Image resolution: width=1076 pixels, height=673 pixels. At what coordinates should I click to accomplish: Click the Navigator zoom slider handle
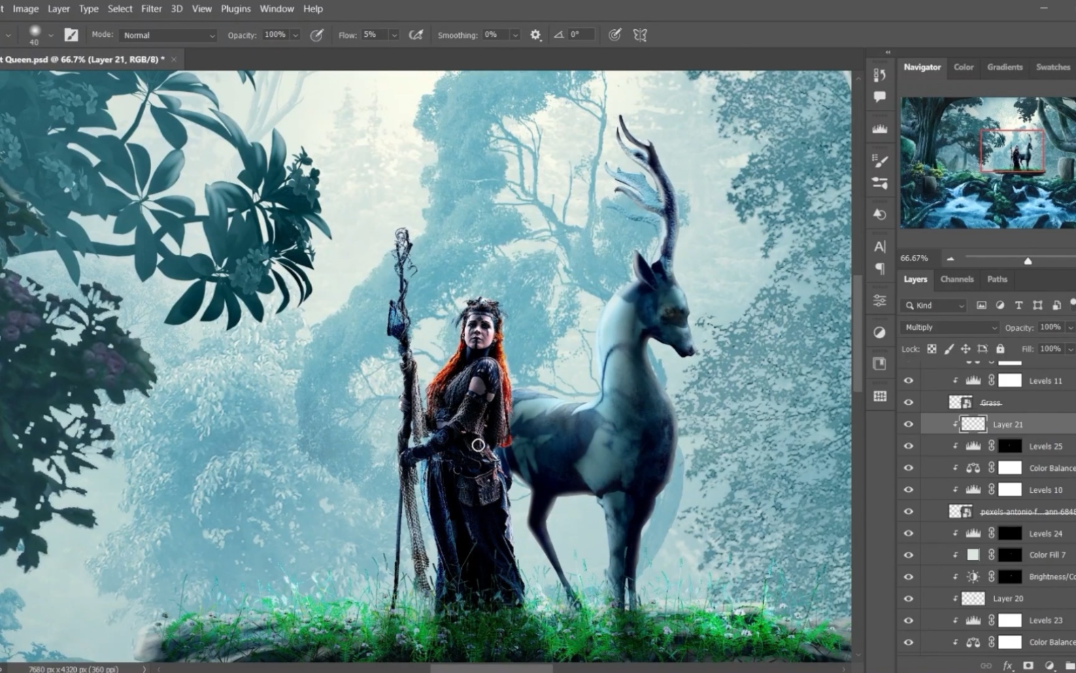tap(1028, 261)
